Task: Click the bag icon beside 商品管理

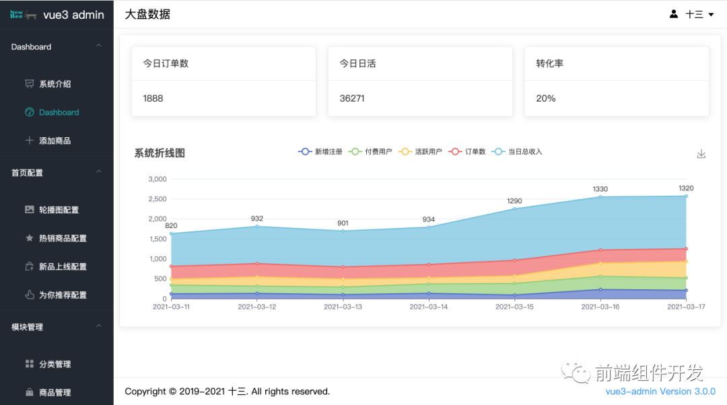Action: point(29,392)
